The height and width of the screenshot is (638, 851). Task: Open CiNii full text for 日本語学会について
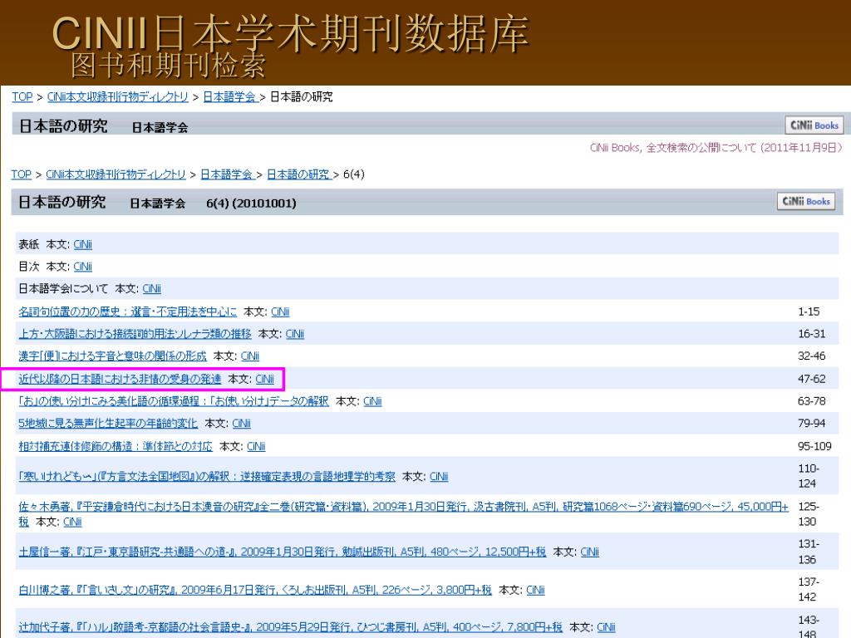(x=151, y=288)
